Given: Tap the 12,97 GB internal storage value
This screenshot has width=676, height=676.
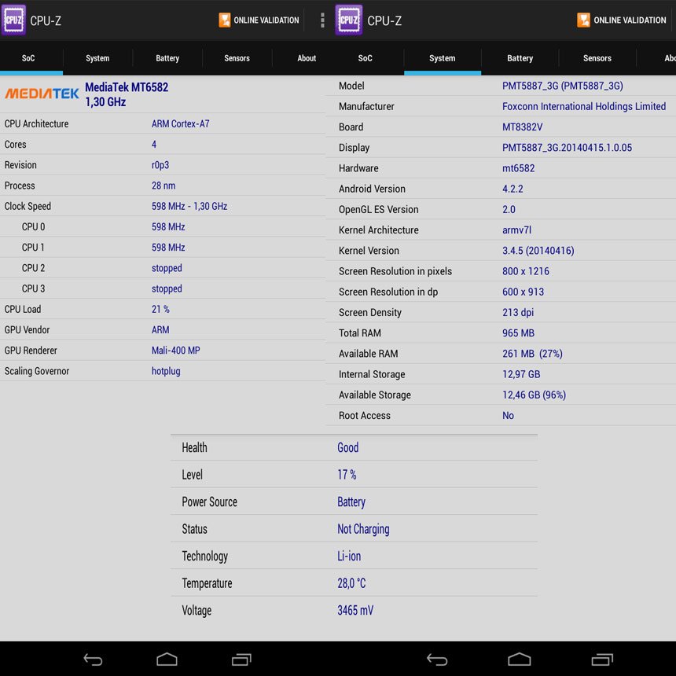Looking at the screenshot, I should (521, 375).
